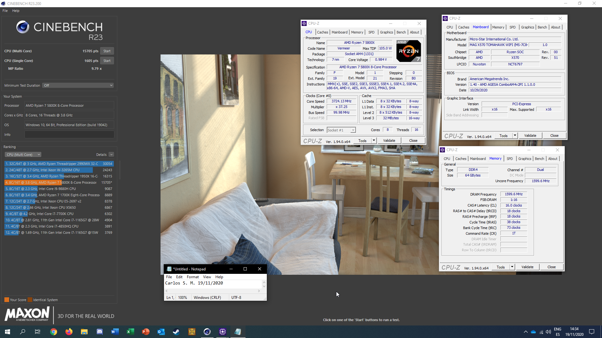
Task: Select Ryzen 7 5800X ranking row
Action: click(x=59, y=182)
